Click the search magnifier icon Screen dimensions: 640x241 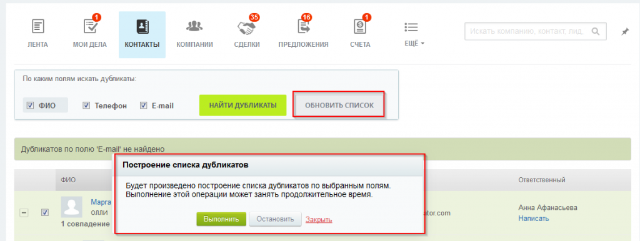point(596,31)
